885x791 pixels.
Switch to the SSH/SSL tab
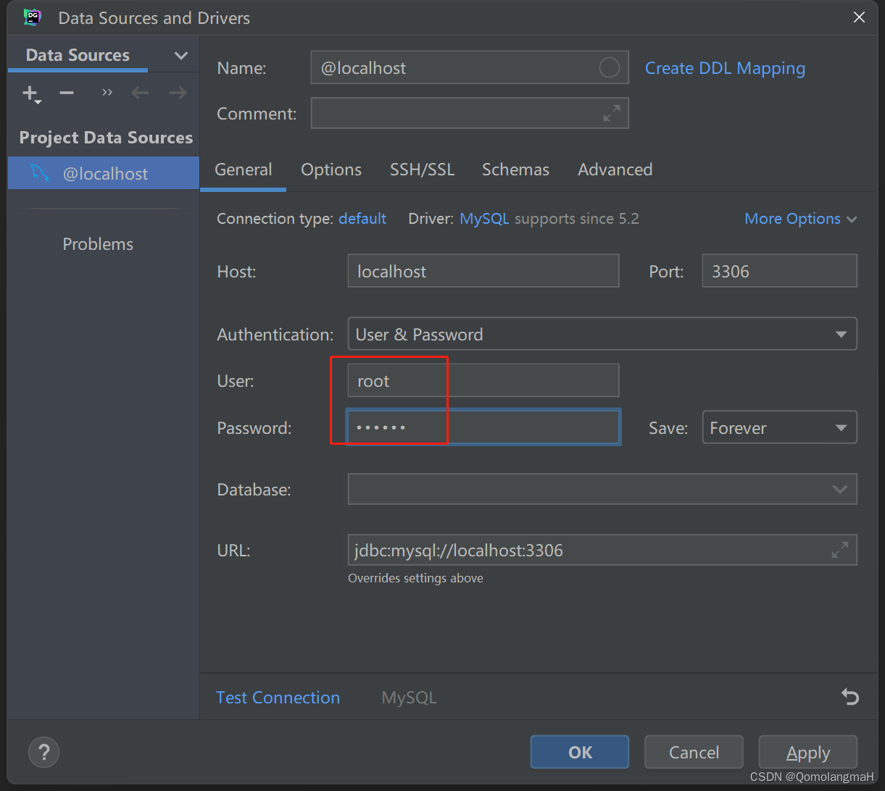click(422, 169)
